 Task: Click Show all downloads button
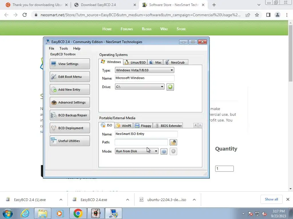point(271,199)
